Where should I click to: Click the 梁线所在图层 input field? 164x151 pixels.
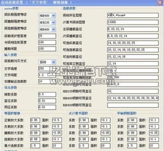133,16
